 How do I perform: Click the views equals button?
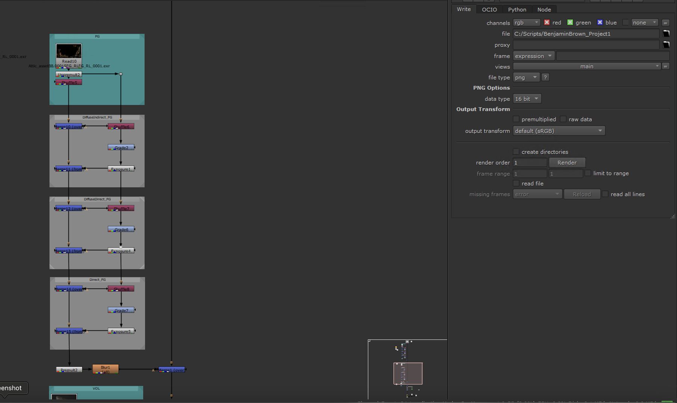coord(665,66)
